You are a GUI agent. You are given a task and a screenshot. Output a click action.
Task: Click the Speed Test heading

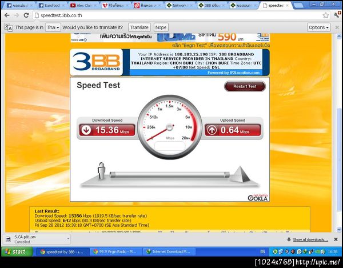click(98, 85)
